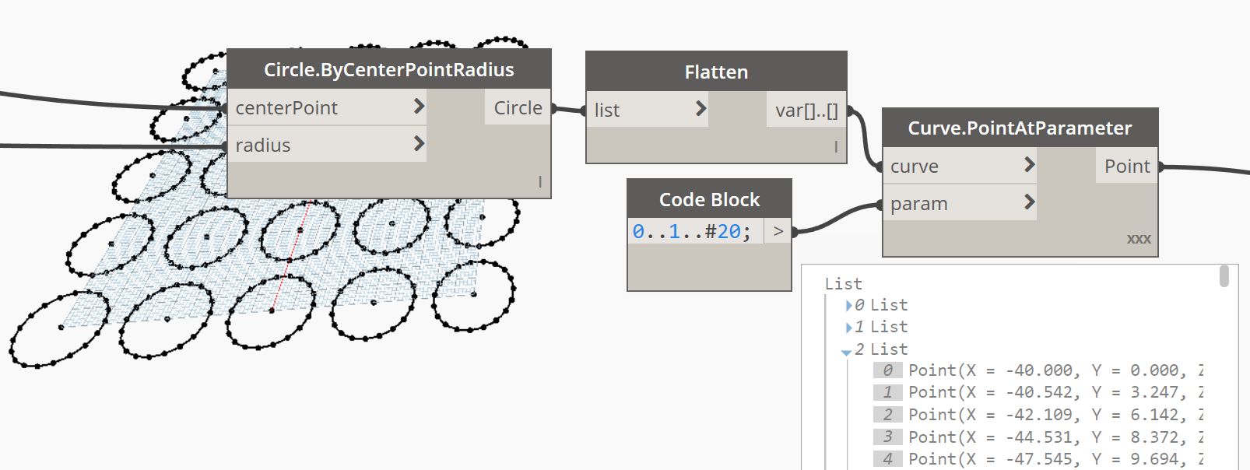Expand the 0 List item in preview
Screen dimensions: 1250x470
(849, 306)
